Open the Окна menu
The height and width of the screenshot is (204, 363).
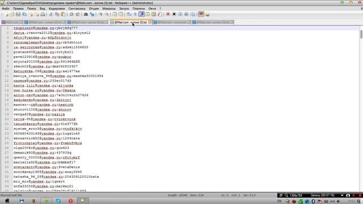(x=152, y=8)
